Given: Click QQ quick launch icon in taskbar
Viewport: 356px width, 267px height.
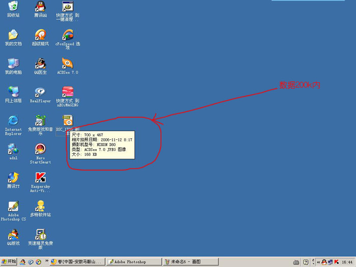Looking at the screenshot, I should (23, 262).
